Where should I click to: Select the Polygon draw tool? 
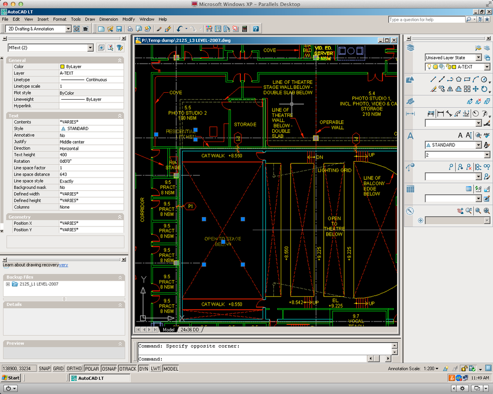[459, 79]
